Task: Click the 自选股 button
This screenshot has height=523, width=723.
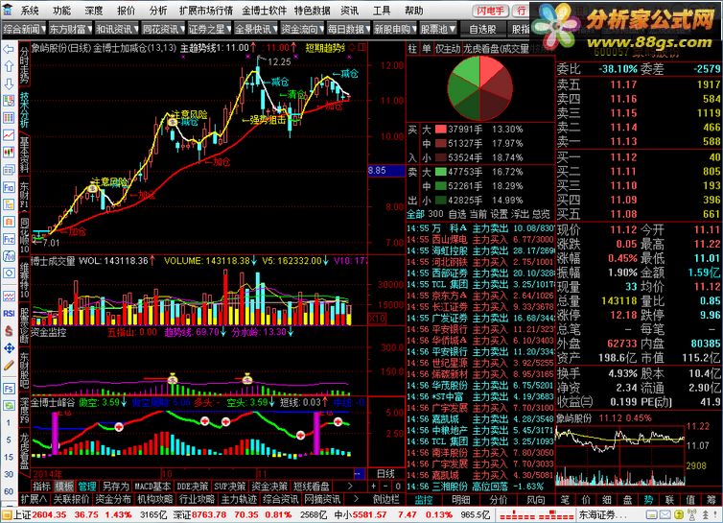Action: tap(482, 29)
